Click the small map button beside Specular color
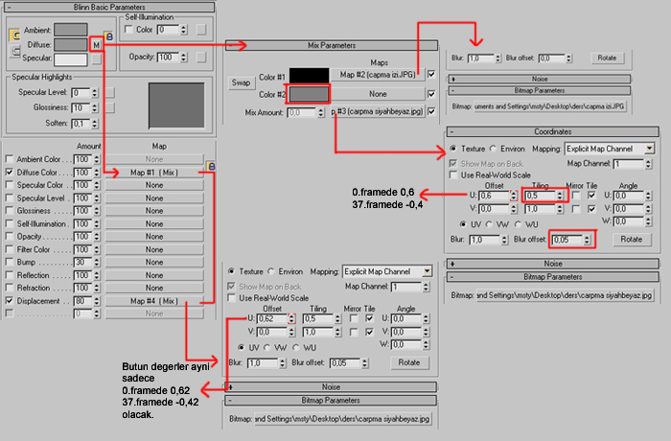The width and height of the screenshot is (671, 441). coord(95,58)
